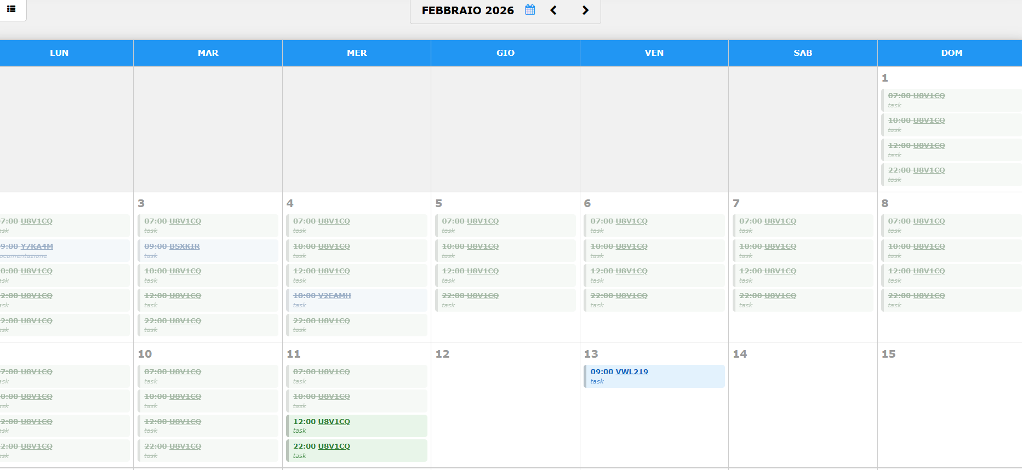Open VWL219 task link on day 13
This screenshot has width=1022, height=470.
(x=631, y=372)
